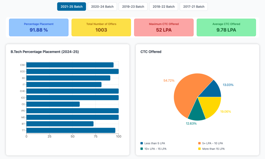The height and width of the screenshot is (159, 265).
Task: Toggle the 'Less than 5 LPA' legend swatch
Action: 142,143
